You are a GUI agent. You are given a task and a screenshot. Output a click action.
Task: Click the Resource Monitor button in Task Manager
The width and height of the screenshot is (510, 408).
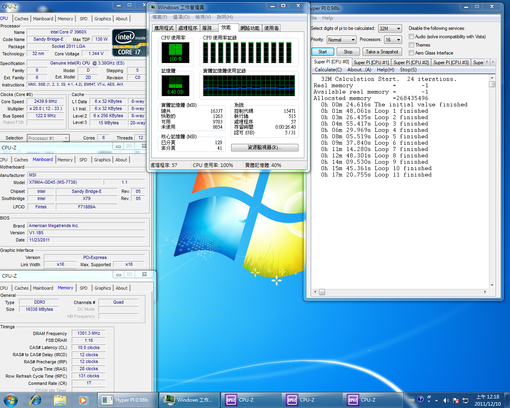[265, 147]
